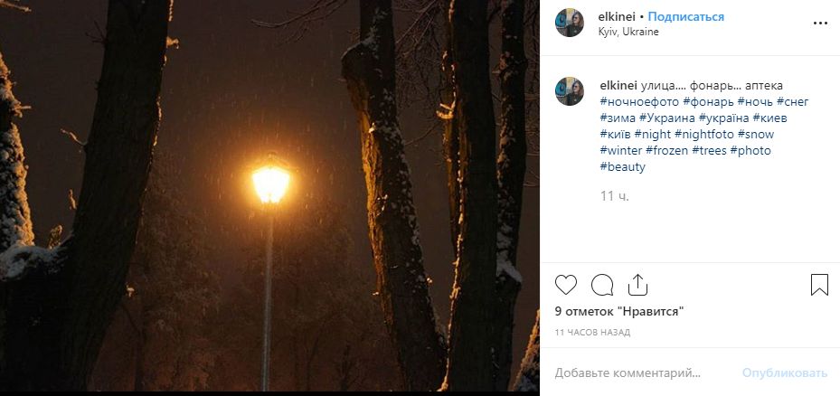840x396 pixels.
Task: Open hashtag #Украина
Action: tap(667, 118)
